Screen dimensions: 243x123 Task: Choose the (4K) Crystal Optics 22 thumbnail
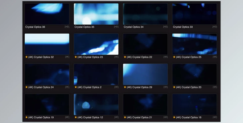coord(145,44)
